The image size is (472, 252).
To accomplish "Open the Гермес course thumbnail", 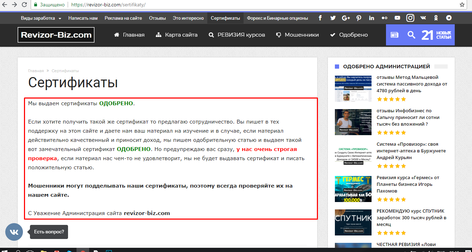I will pos(353,189).
